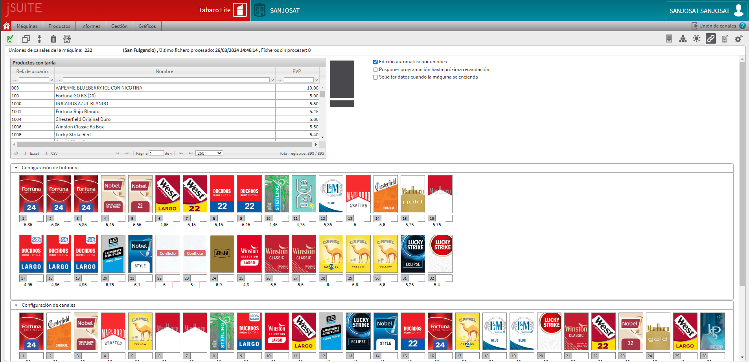The image size is (749, 362).
Task: Click the merge channels arrows icon
Action: [39, 39]
